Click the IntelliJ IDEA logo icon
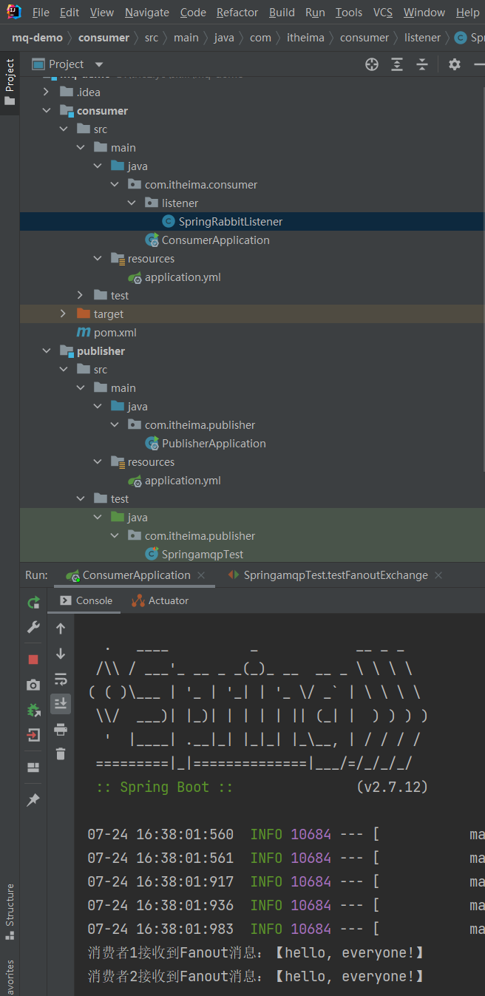Screen dimensions: 485x996 [x=13, y=12]
